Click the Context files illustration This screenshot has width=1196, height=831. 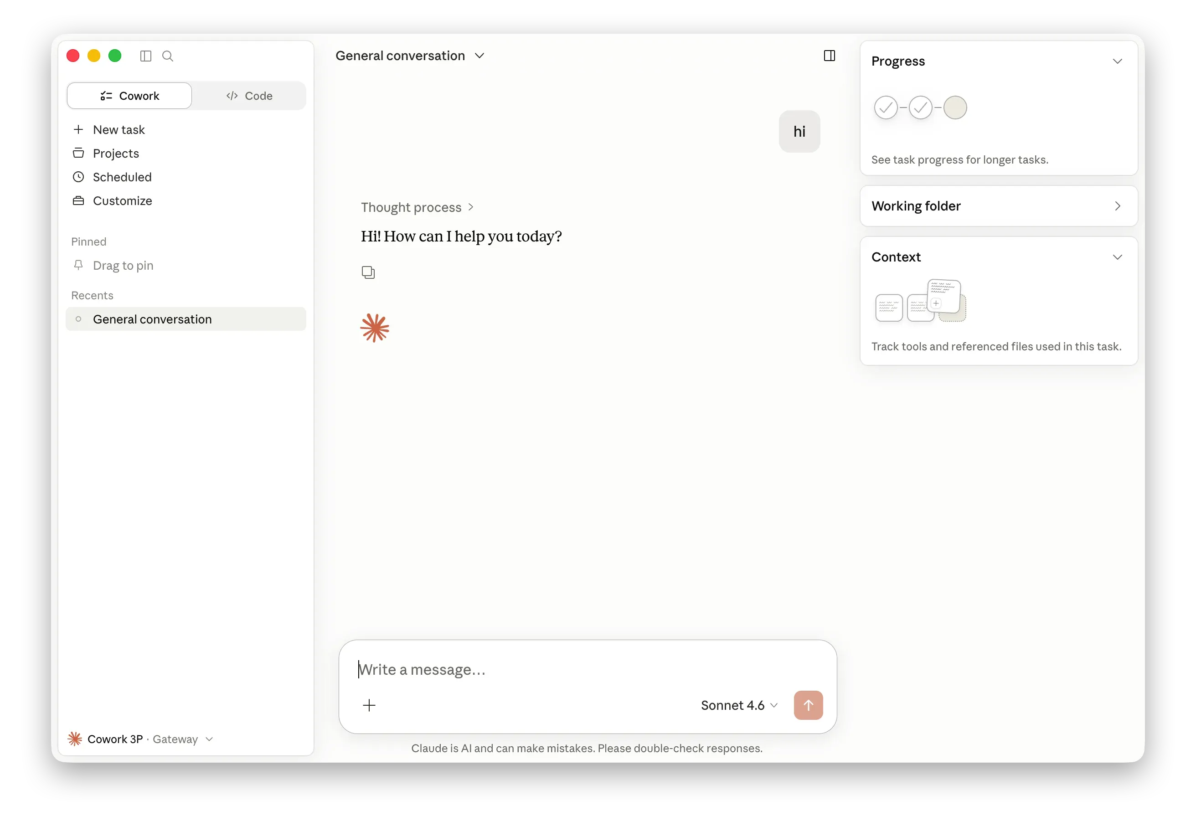pyautogui.click(x=920, y=300)
